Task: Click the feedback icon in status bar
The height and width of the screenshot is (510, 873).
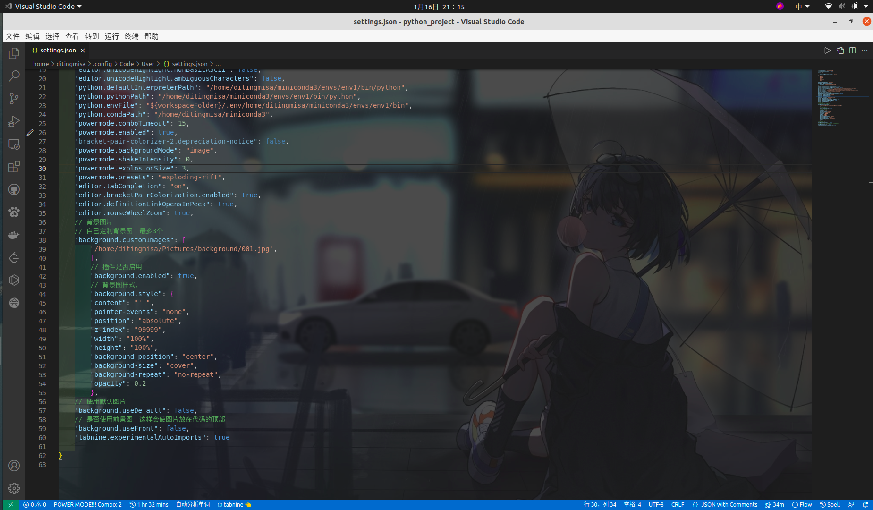Action: coord(851,505)
